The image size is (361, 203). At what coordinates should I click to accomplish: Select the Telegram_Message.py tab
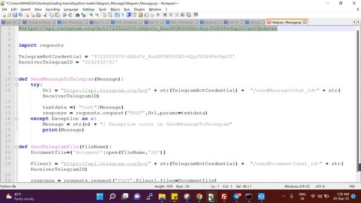(286, 23)
